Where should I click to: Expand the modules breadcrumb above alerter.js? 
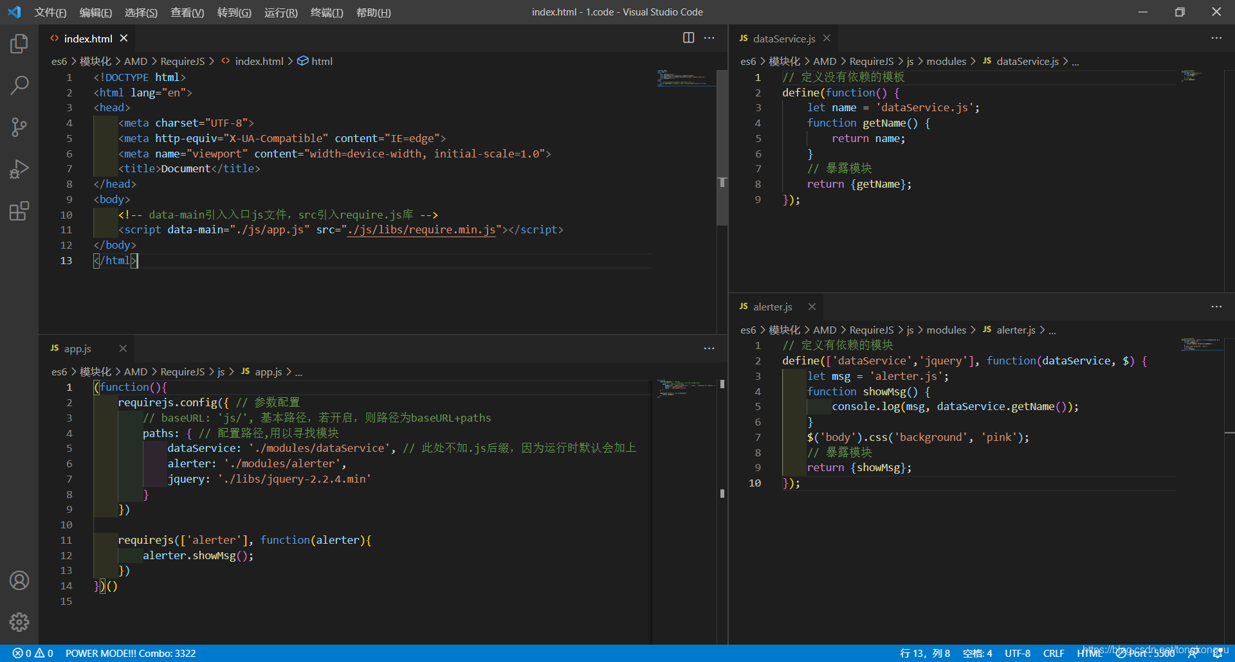coord(946,330)
